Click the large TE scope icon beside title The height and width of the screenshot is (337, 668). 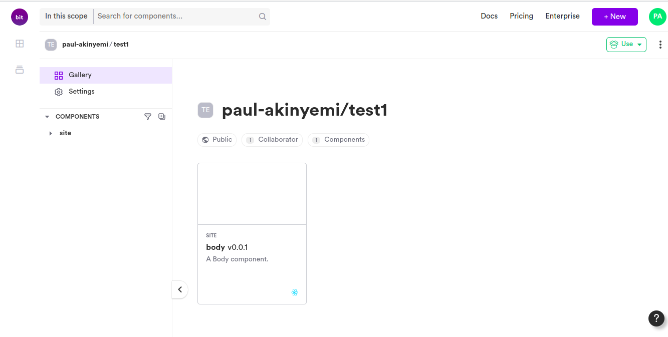point(205,110)
